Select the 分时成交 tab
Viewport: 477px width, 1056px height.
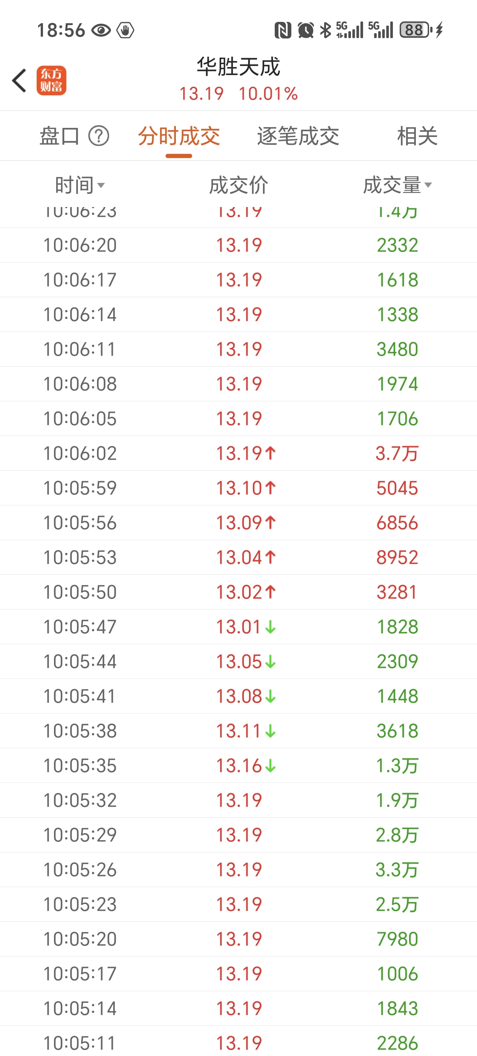point(179,136)
